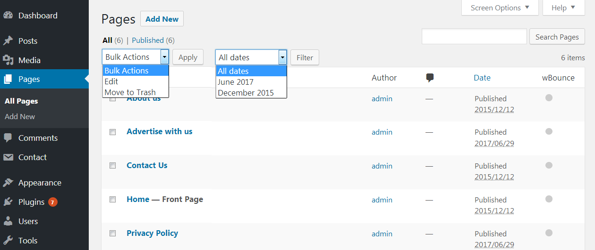Click wBounce status dot for Privacy Policy
This screenshot has height=250, width=595.
[x=549, y=233]
